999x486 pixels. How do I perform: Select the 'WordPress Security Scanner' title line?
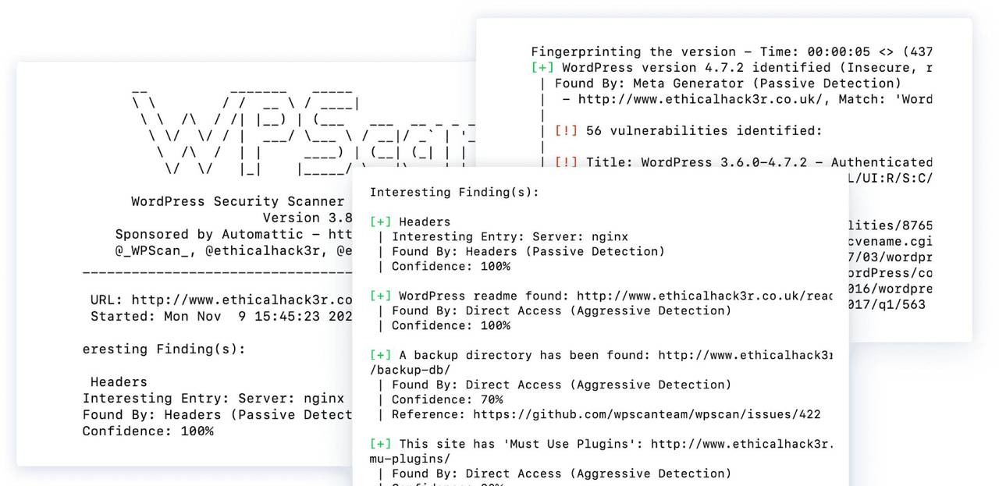click(238, 201)
